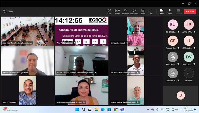Screen dimensions: 199x113
Task: Change layout with Vista button
Action: (143, 12)
